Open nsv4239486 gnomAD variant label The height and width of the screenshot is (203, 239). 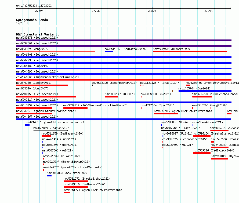pyautogui.click(x=212, y=83)
